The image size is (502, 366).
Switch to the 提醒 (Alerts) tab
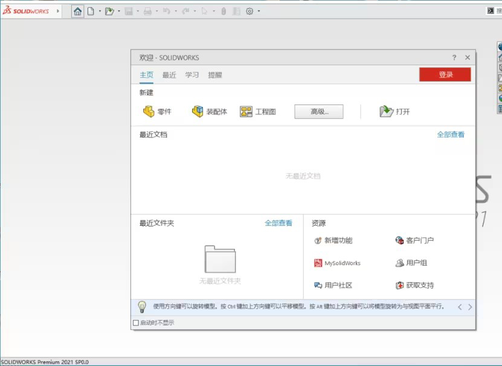click(x=215, y=75)
